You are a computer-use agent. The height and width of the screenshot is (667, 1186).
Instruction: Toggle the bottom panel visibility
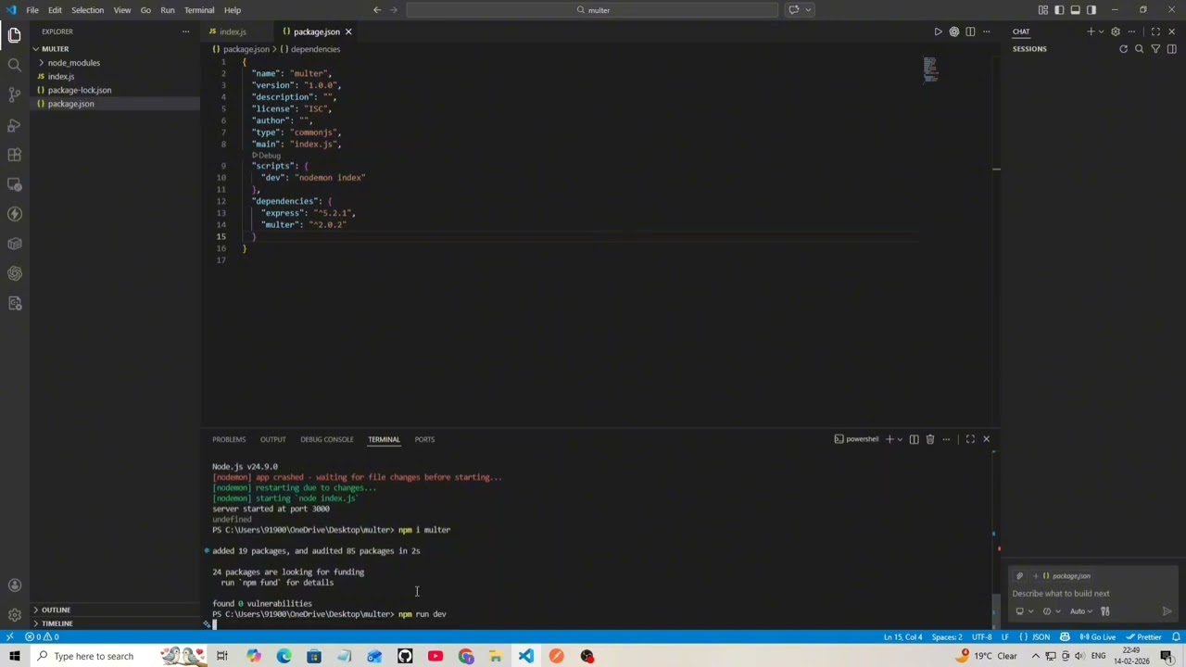[1075, 10]
